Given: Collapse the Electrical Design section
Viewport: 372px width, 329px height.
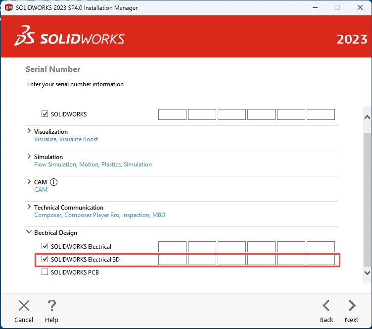Looking at the screenshot, I should (29, 232).
